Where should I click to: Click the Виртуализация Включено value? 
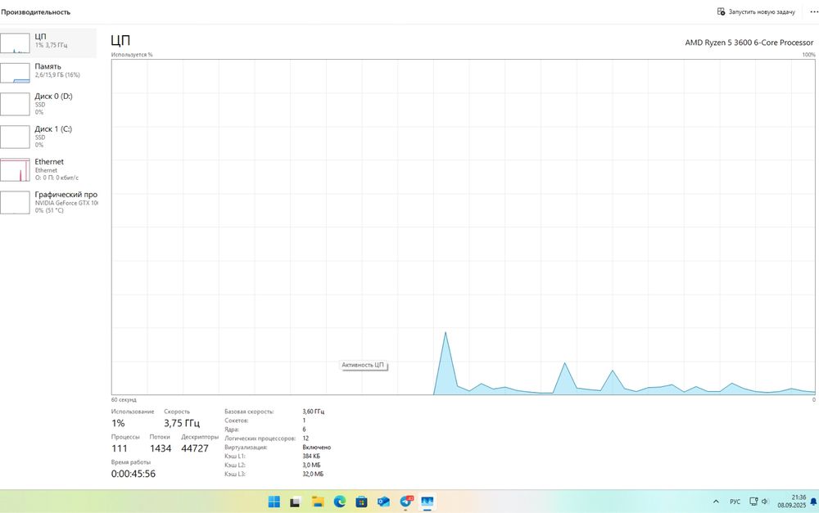[x=316, y=448]
